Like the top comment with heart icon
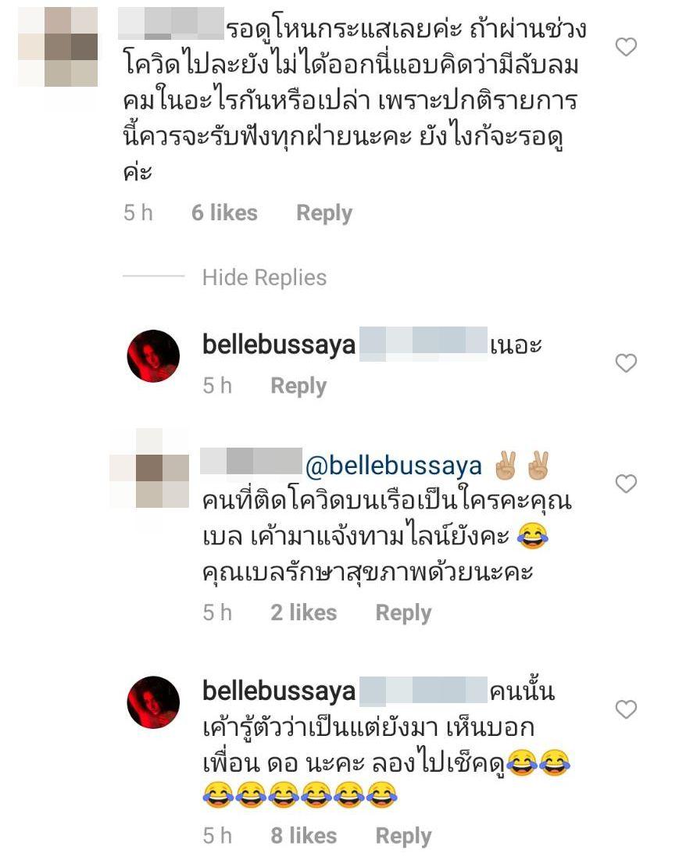Image resolution: width=679 pixels, height=857 pixels. click(626, 47)
